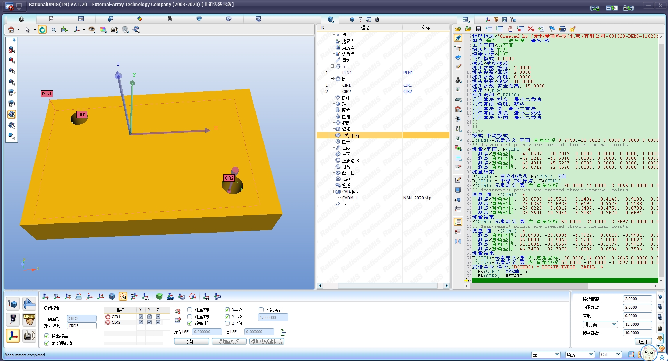Open the 角度 dropdown

591,354
